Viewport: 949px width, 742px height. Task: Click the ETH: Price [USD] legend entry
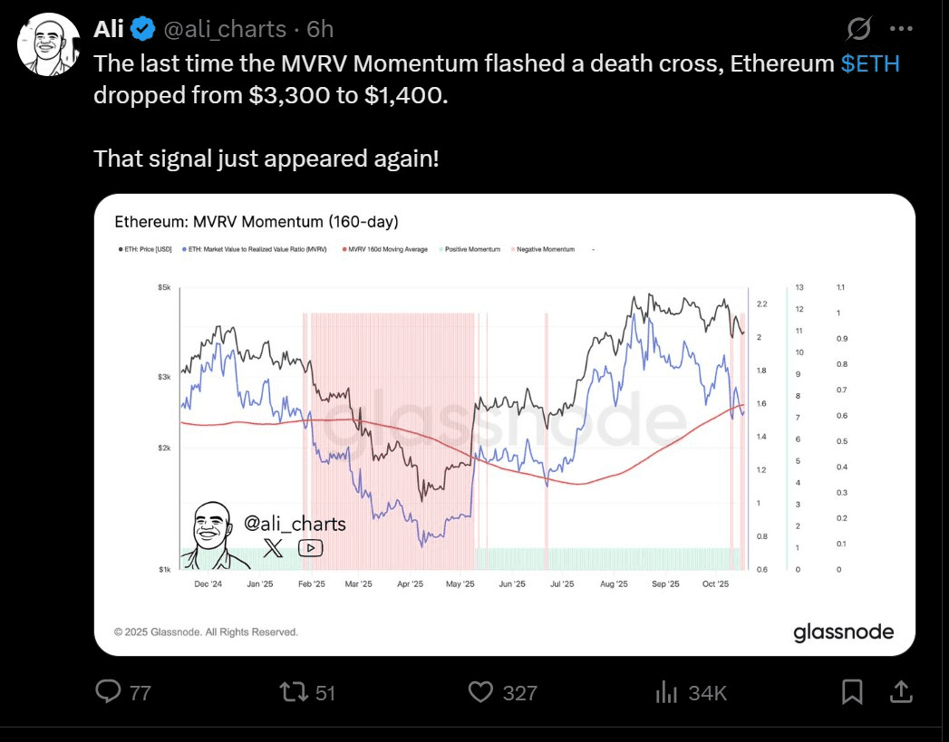click(x=145, y=249)
